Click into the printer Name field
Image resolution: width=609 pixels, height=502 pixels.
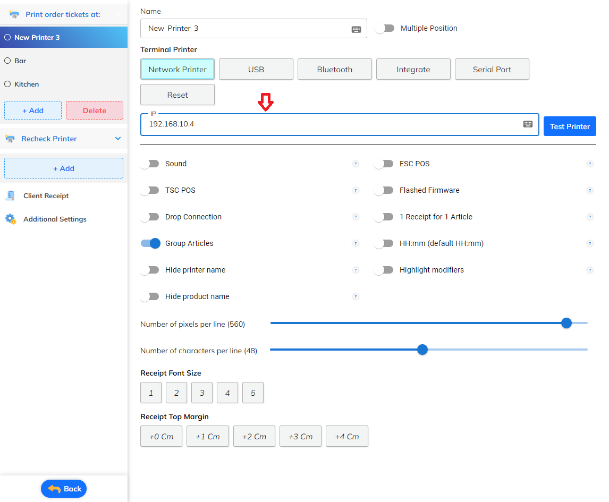(253, 28)
